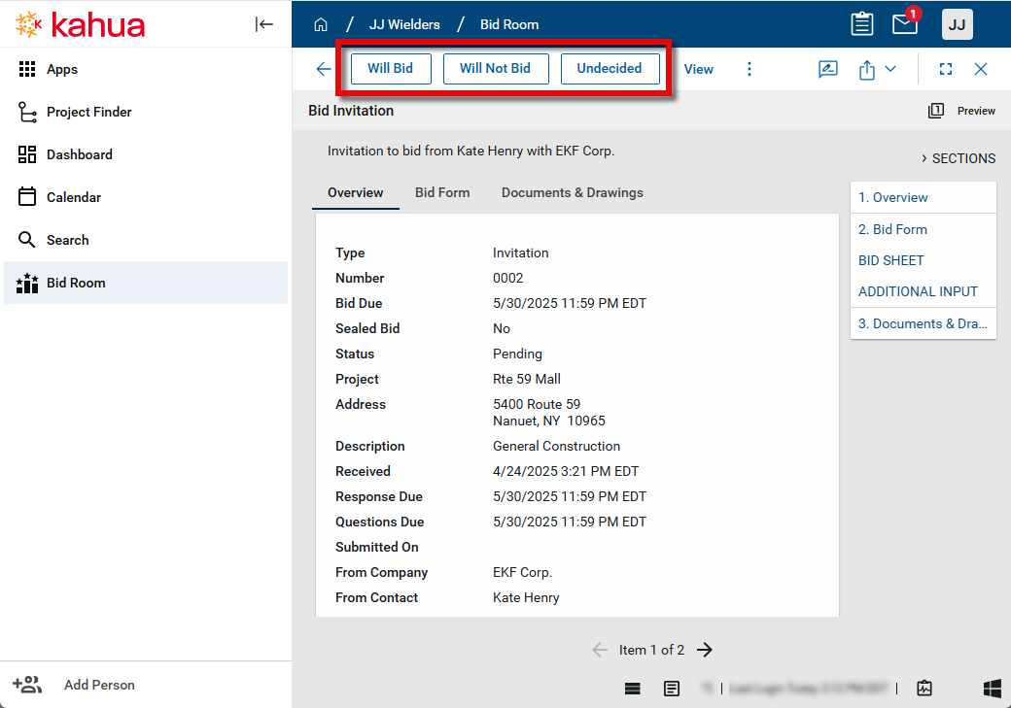Enter fullscreen with the expand icon
The image size is (1011, 708).
click(946, 69)
